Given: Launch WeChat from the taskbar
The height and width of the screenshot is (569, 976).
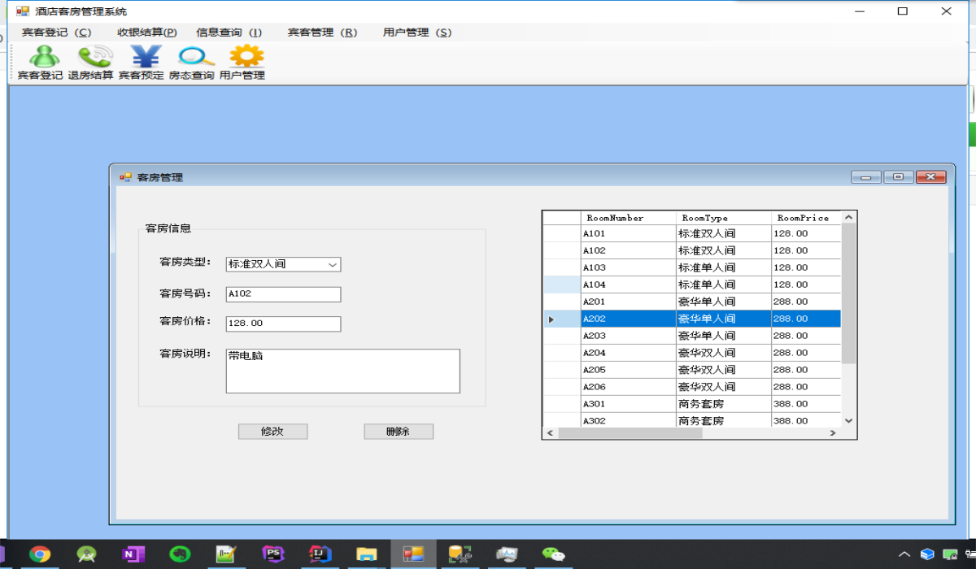Looking at the screenshot, I should point(554,554).
